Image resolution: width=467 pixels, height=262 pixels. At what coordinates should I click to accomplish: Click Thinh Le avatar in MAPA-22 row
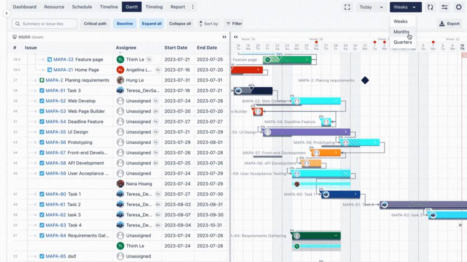[x=120, y=60]
